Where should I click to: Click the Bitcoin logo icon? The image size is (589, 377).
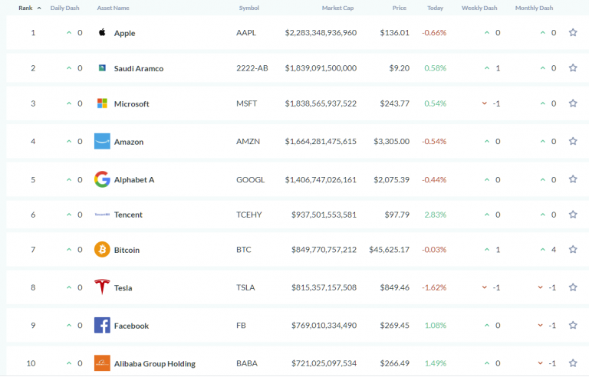102,250
